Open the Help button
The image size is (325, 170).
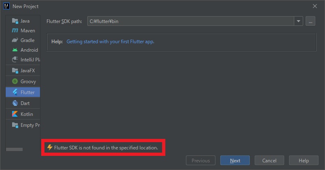coord(304,160)
